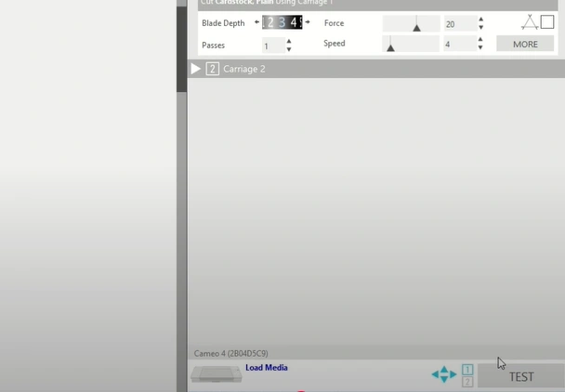Viewport: 565px width, 392px height.
Task: Move blade left with teal arrow
Action: (x=435, y=374)
